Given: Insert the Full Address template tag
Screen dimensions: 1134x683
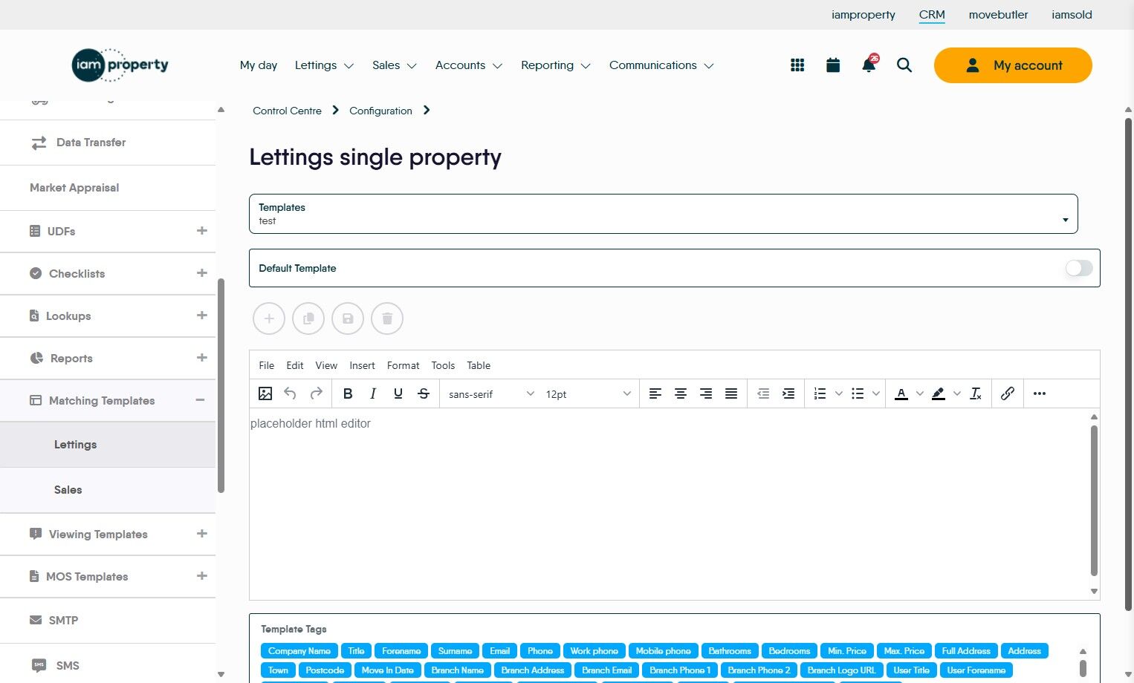Looking at the screenshot, I should [x=966, y=651].
